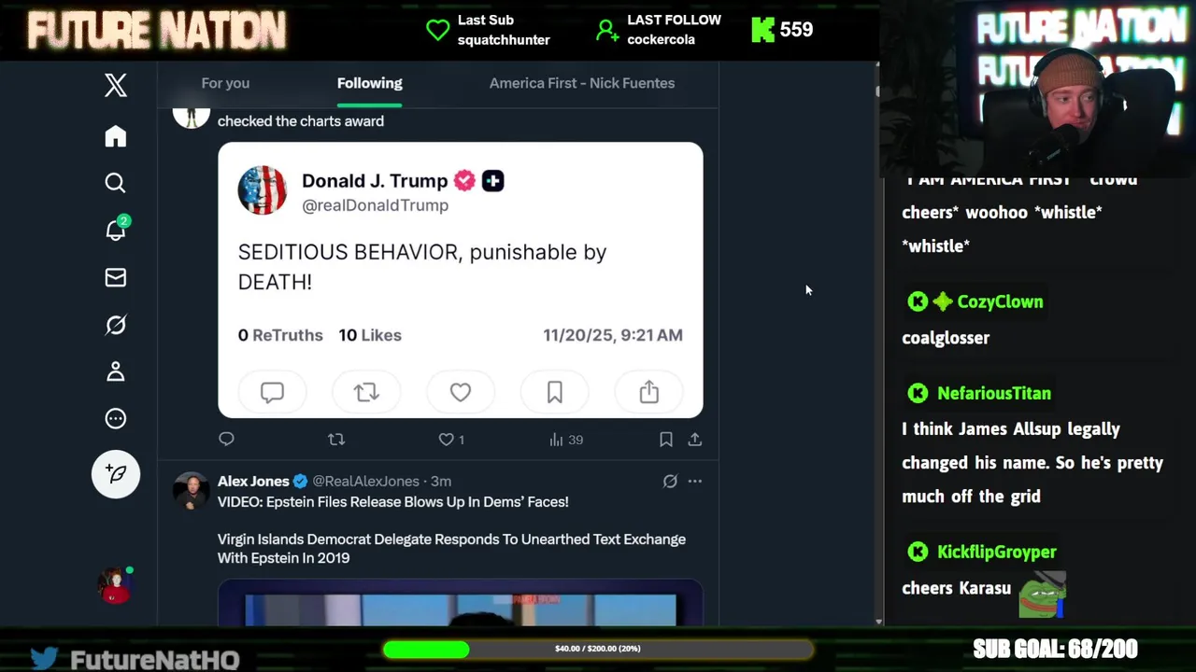The image size is (1196, 672).
Task: Open Donald J. Trump avatar in card
Action: point(263,190)
